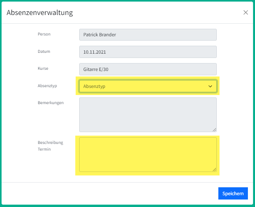Viewport: 255px width, 207px height.
Task: Click the Datum field showing 10.11.2021
Action: [x=148, y=52]
